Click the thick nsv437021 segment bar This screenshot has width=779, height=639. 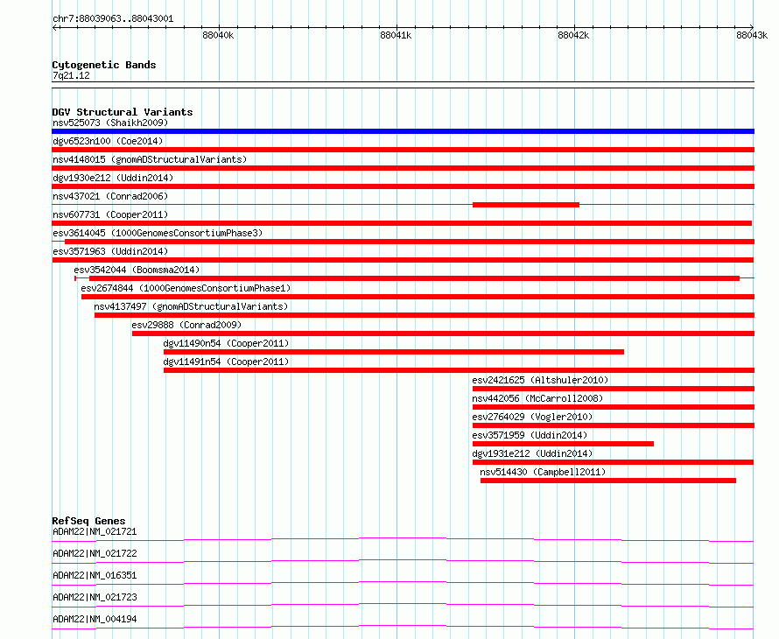(526, 205)
